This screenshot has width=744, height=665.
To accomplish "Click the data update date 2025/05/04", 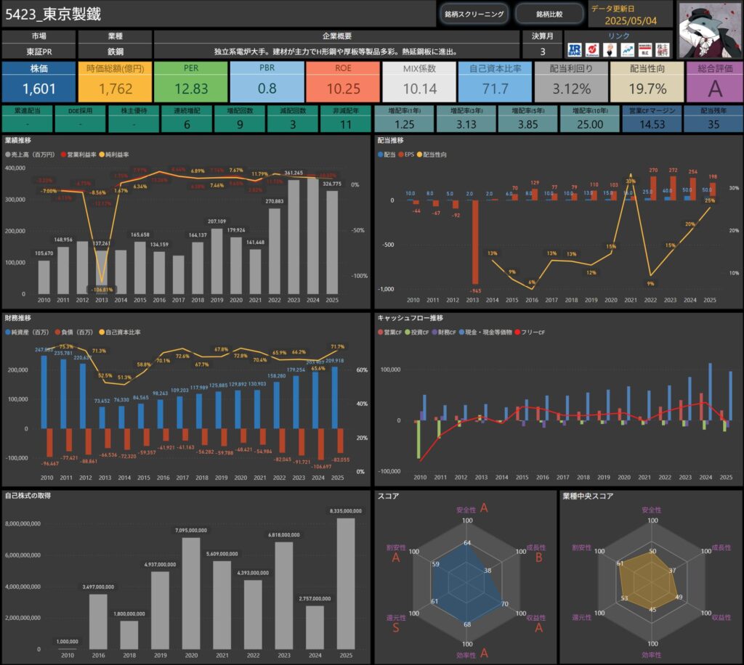I will tap(631, 21).
